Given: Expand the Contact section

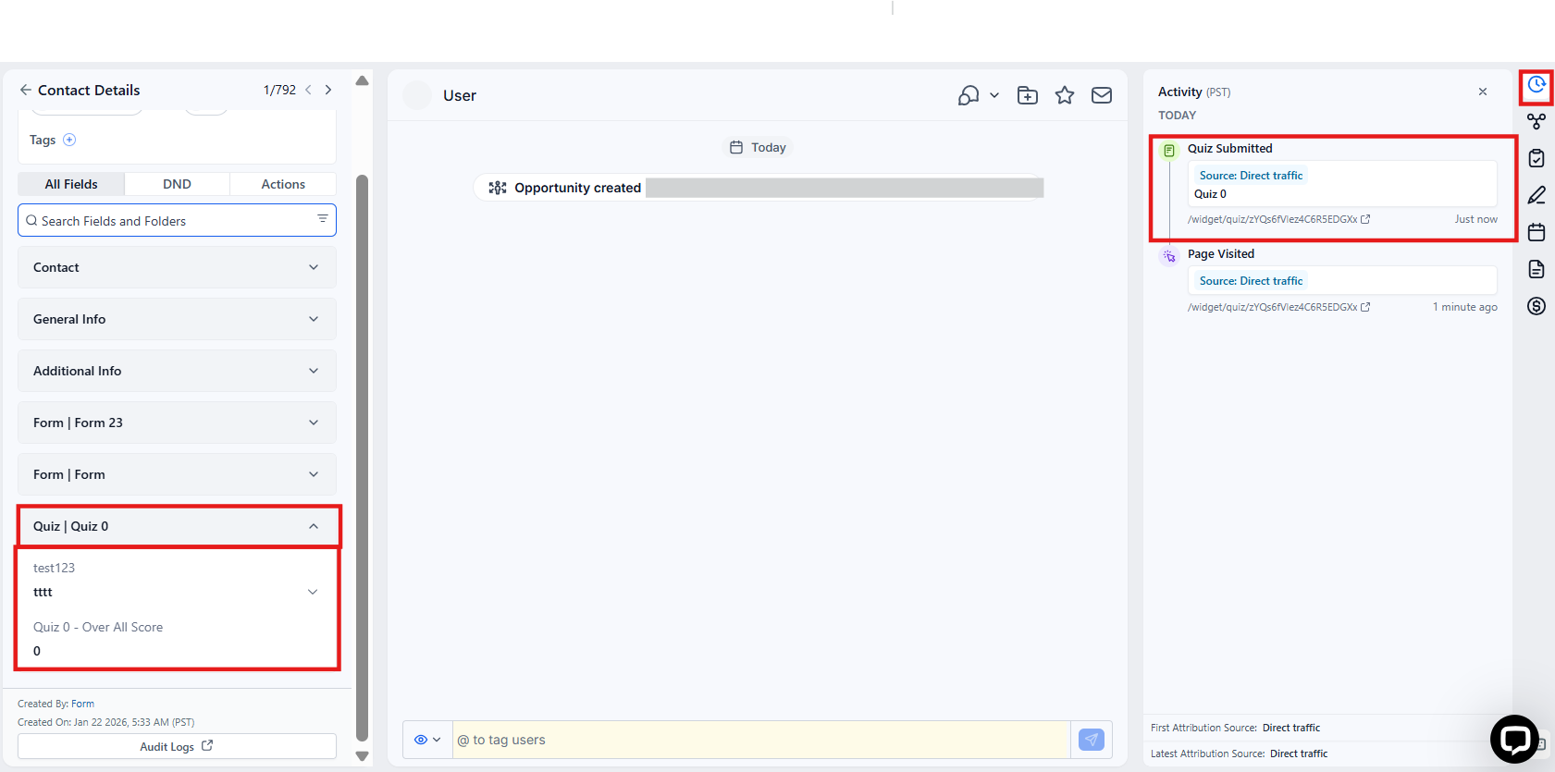Looking at the screenshot, I should click(177, 267).
